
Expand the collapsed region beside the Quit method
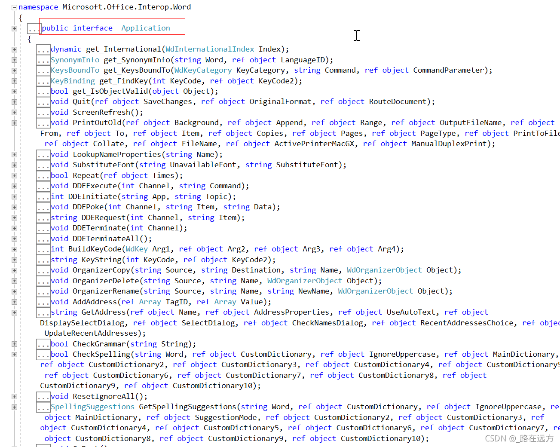point(14,101)
